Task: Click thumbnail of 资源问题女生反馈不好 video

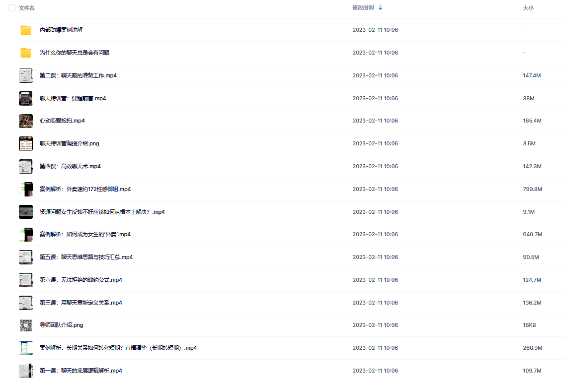Action: pyautogui.click(x=26, y=212)
